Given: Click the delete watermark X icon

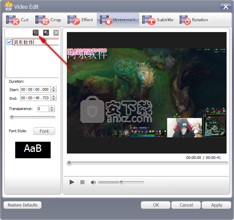Looking at the screenshot, I should pyautogui.click(x=56, y=33).
